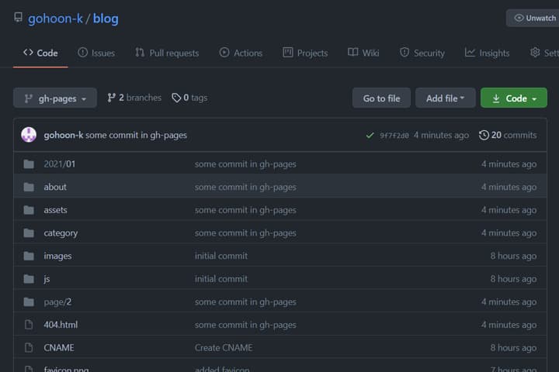Open the about folder

[x=55, y=187]
